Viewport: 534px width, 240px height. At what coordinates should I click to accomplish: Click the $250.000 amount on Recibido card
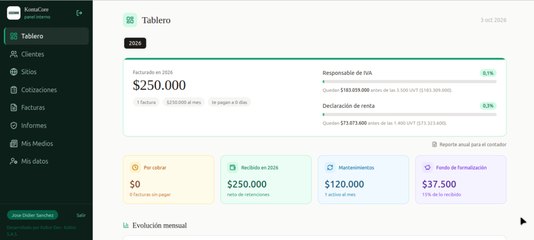[247, 184]
